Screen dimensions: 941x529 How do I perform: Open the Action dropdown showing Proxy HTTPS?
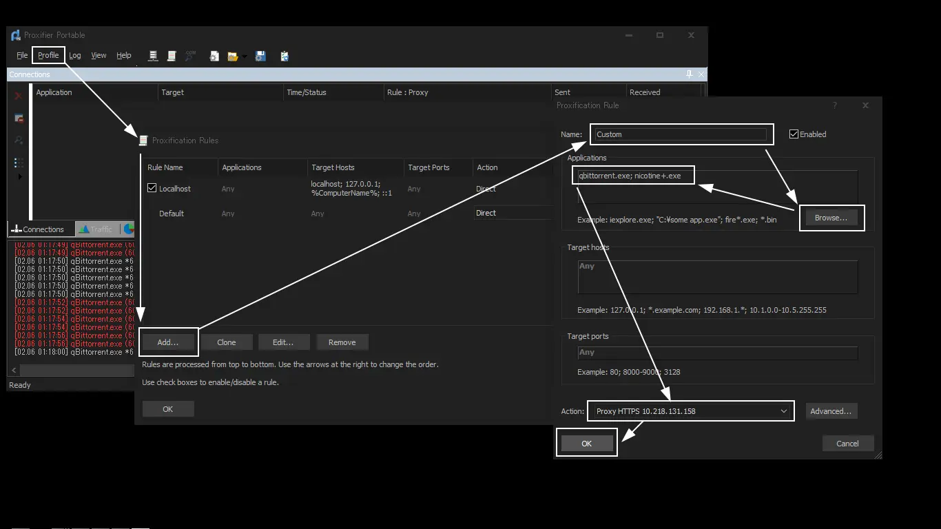pyautogui.click(x=690, y=411)
